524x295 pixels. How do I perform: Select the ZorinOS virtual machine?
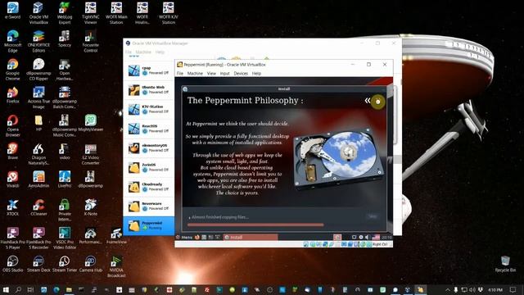(149, 167)
